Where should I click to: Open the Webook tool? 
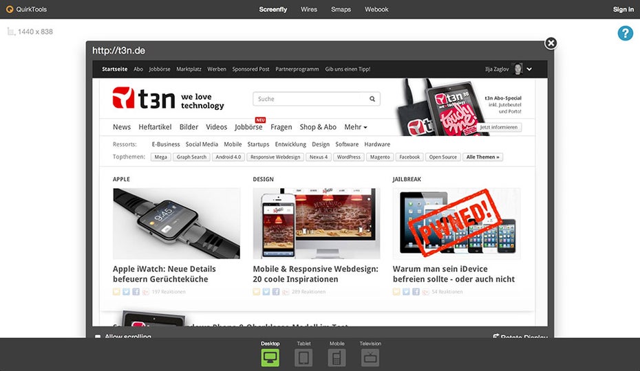(x=376, y=9)
